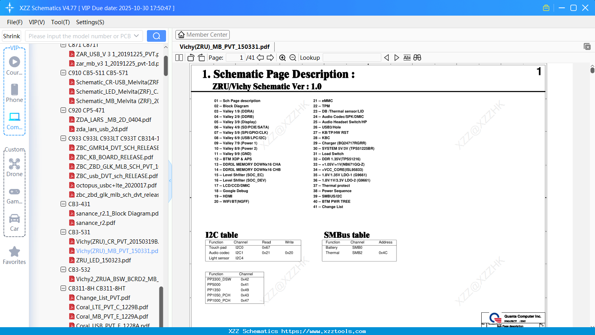Rotate the page counterclockwise
Screen dimensions: 595x335
pyautogui.click(x=191, y=58)
